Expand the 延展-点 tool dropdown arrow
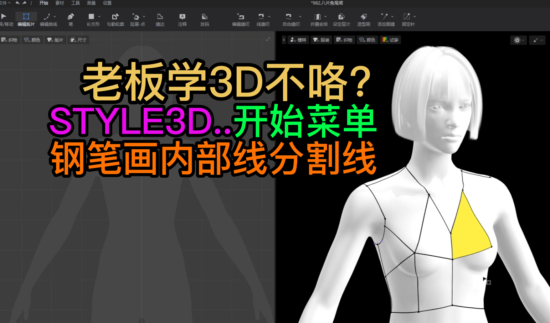Viewport: 550px width, 323px height. pyautogui.click(x=144, y=16)
